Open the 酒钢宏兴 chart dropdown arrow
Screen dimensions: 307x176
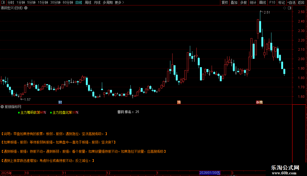(x=26, y=8)
